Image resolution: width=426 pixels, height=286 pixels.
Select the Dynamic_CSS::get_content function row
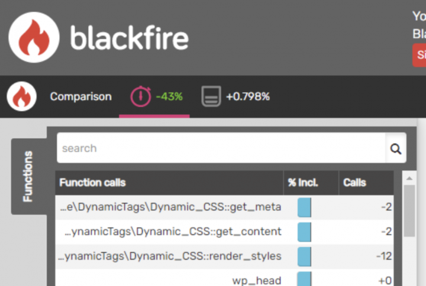(x=224, y=232)
